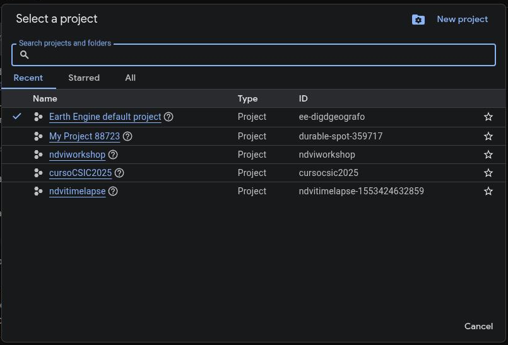The width and height of the screenshot is (508, 345).
Task: Click the Type cell in ndviworkshop row
Action: (x=252, y=155)
